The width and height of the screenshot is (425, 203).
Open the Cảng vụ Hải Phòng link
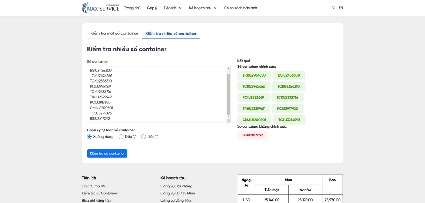176,186
